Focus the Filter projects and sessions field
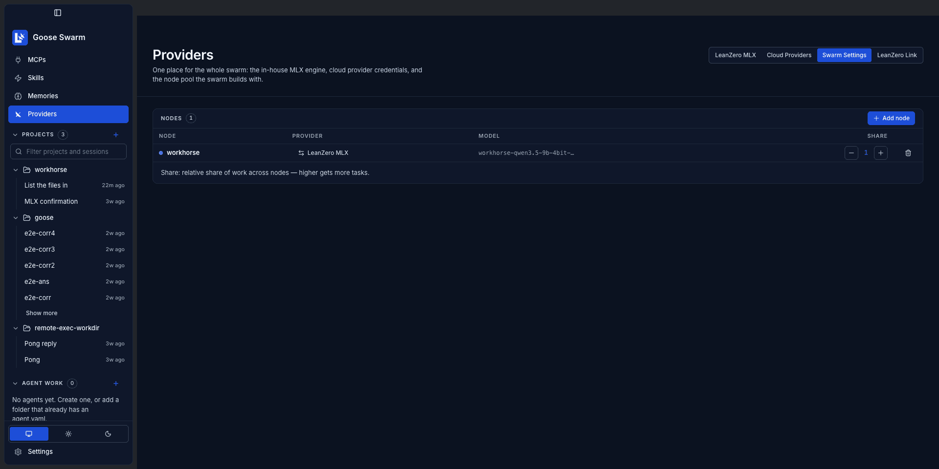939x469 pixels. pyautogui.click(x=68, y=151)
